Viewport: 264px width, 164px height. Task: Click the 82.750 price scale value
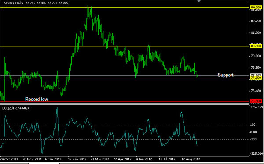tap(256, 21)
